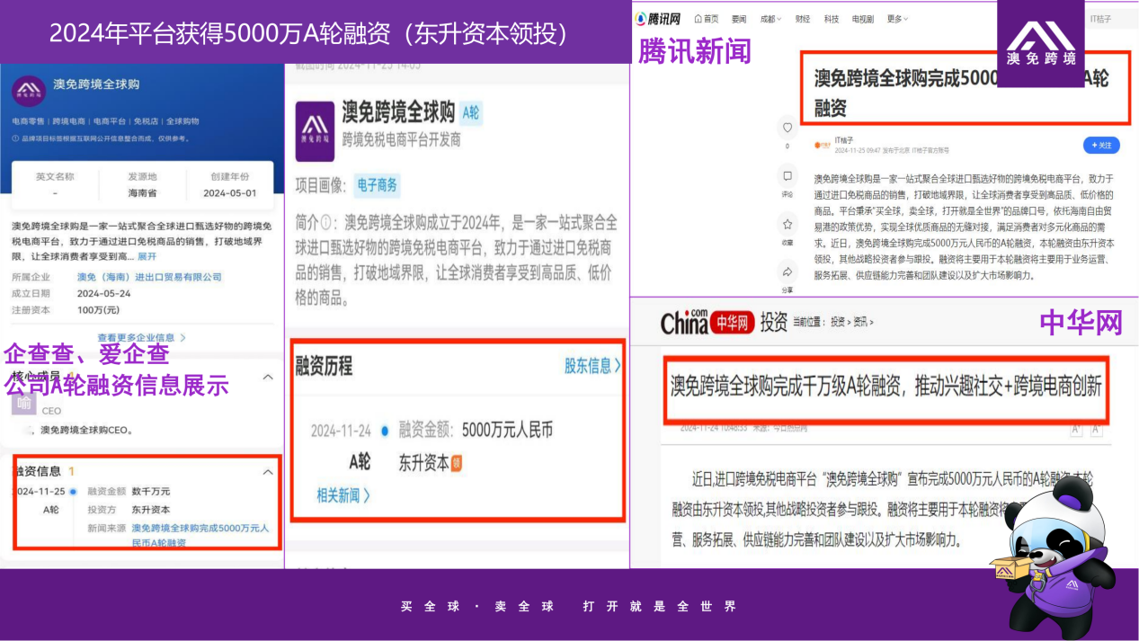Click the A轮 tag beside company name
1139x641 pixels.
(x=471, y=113)
